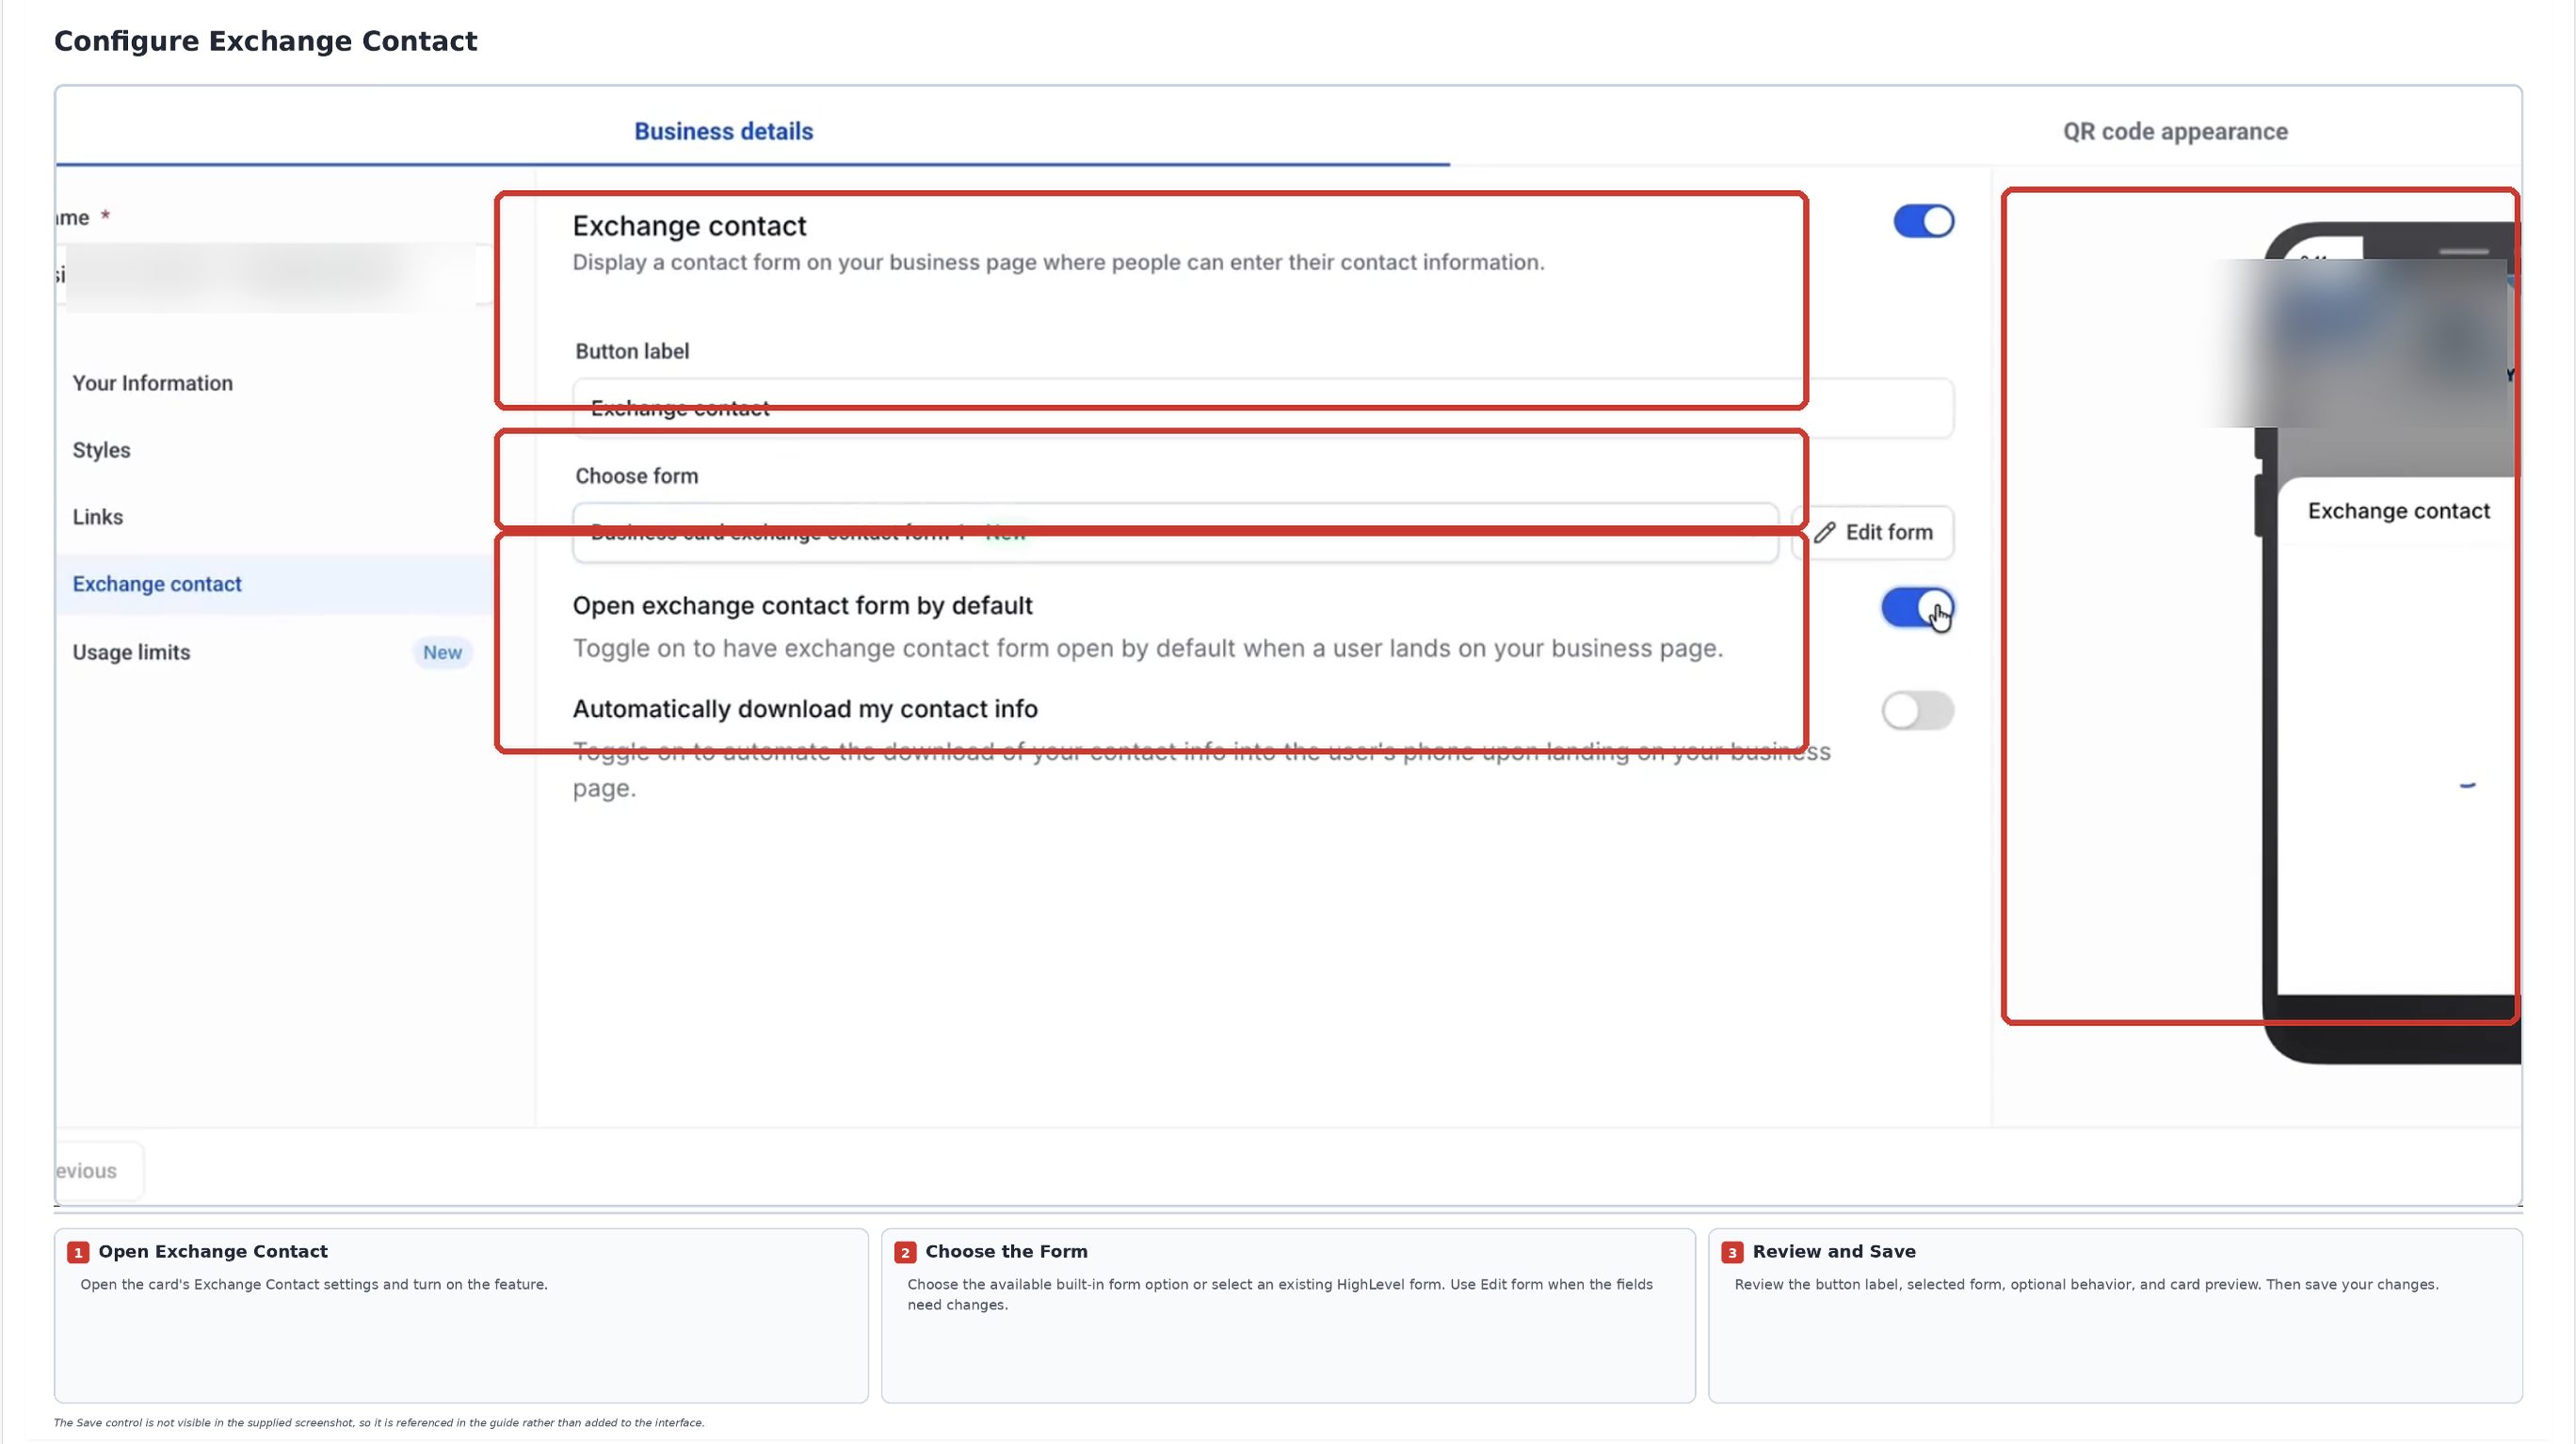Click the Edit form button
Viewport: 2576px width, 1444px height.
point(1872,532)
